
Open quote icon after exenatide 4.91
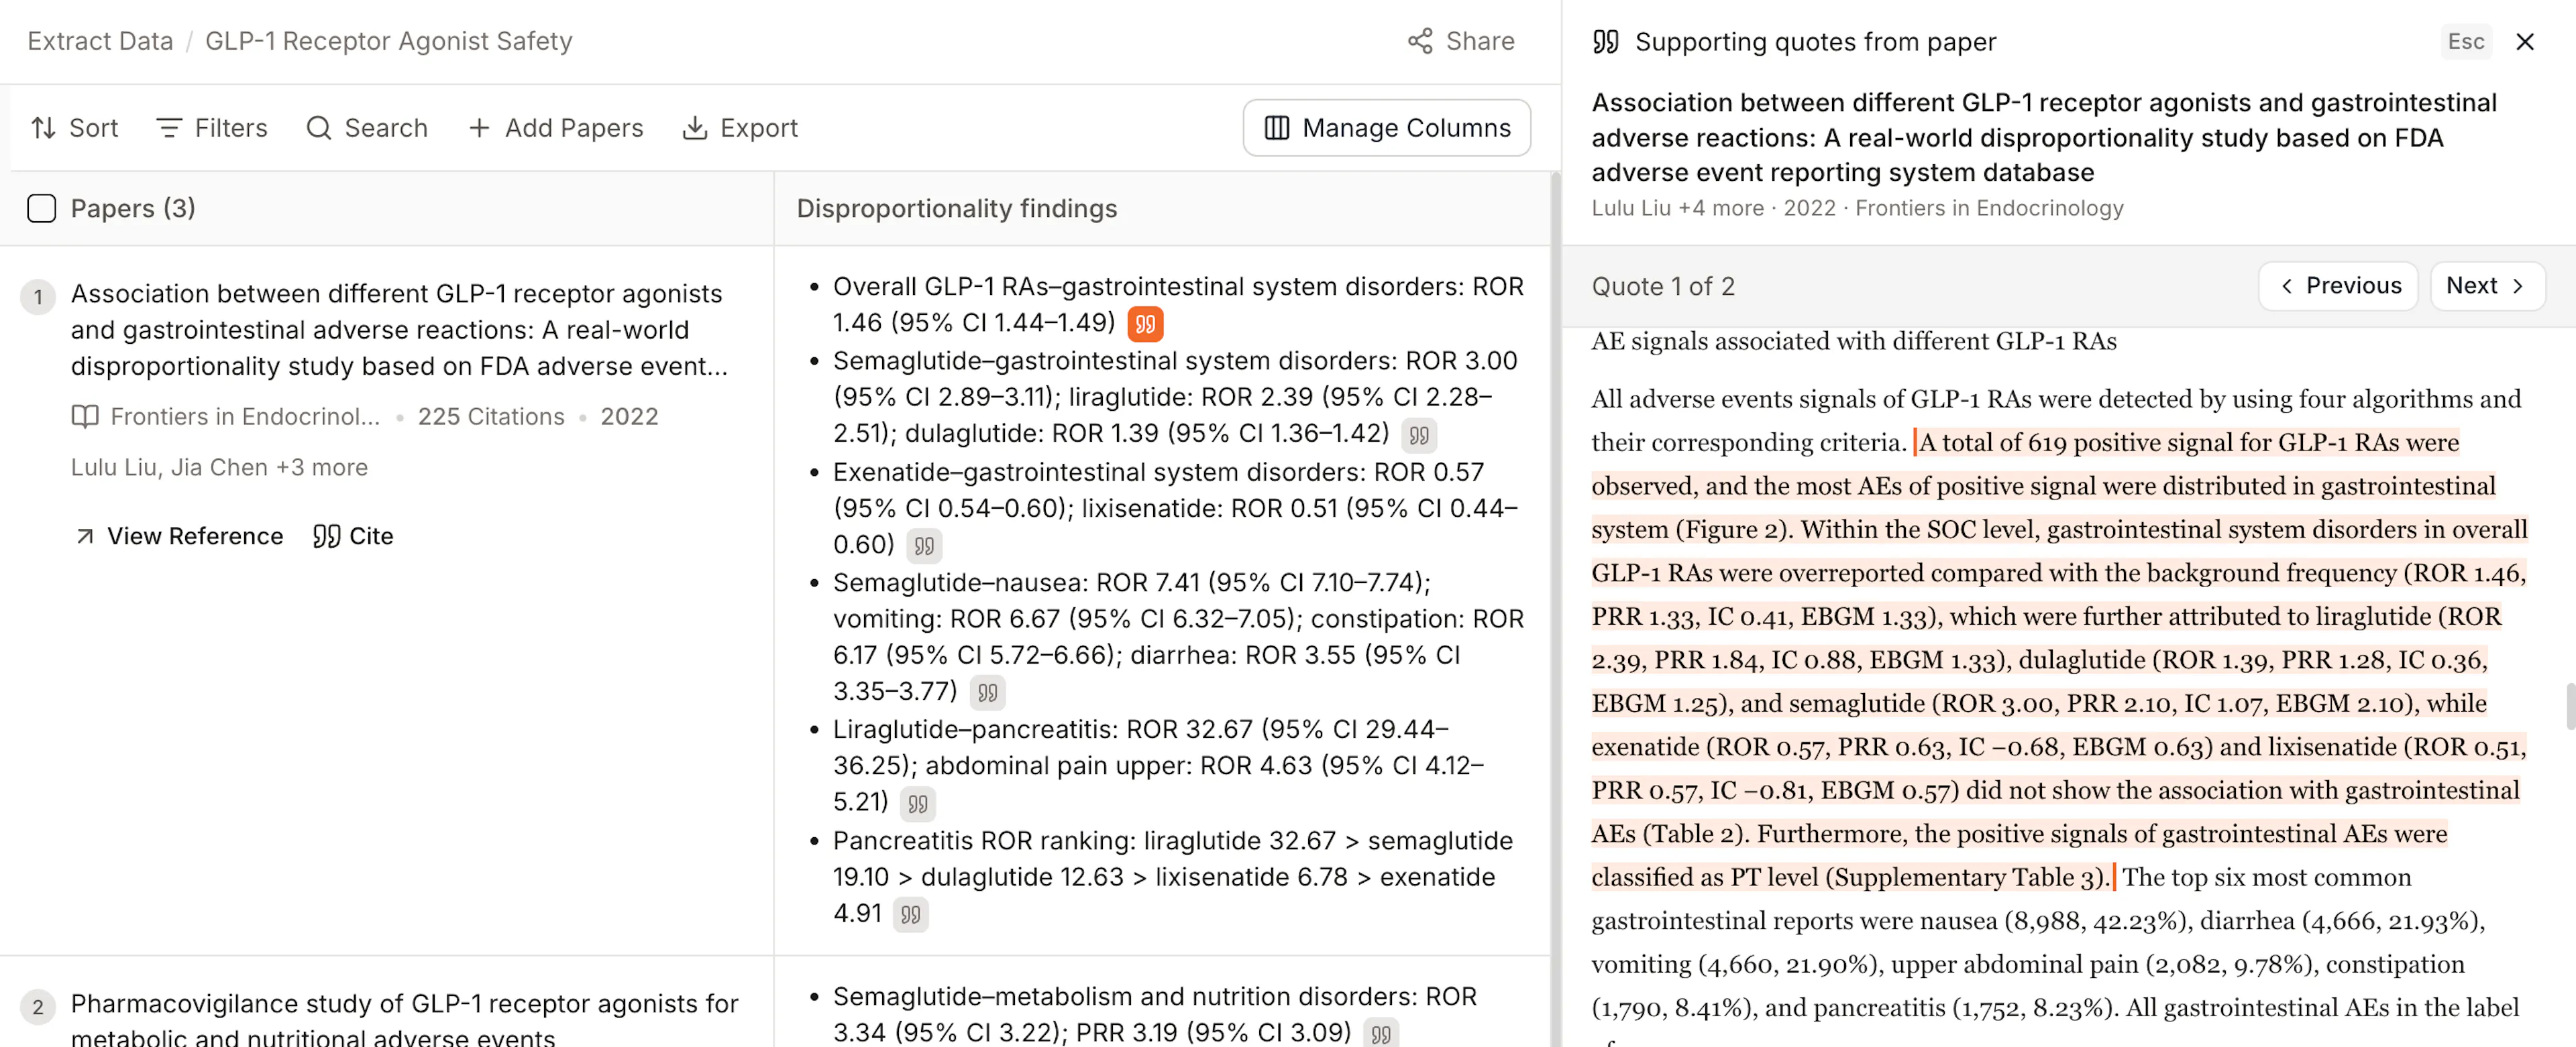(910, 914)
